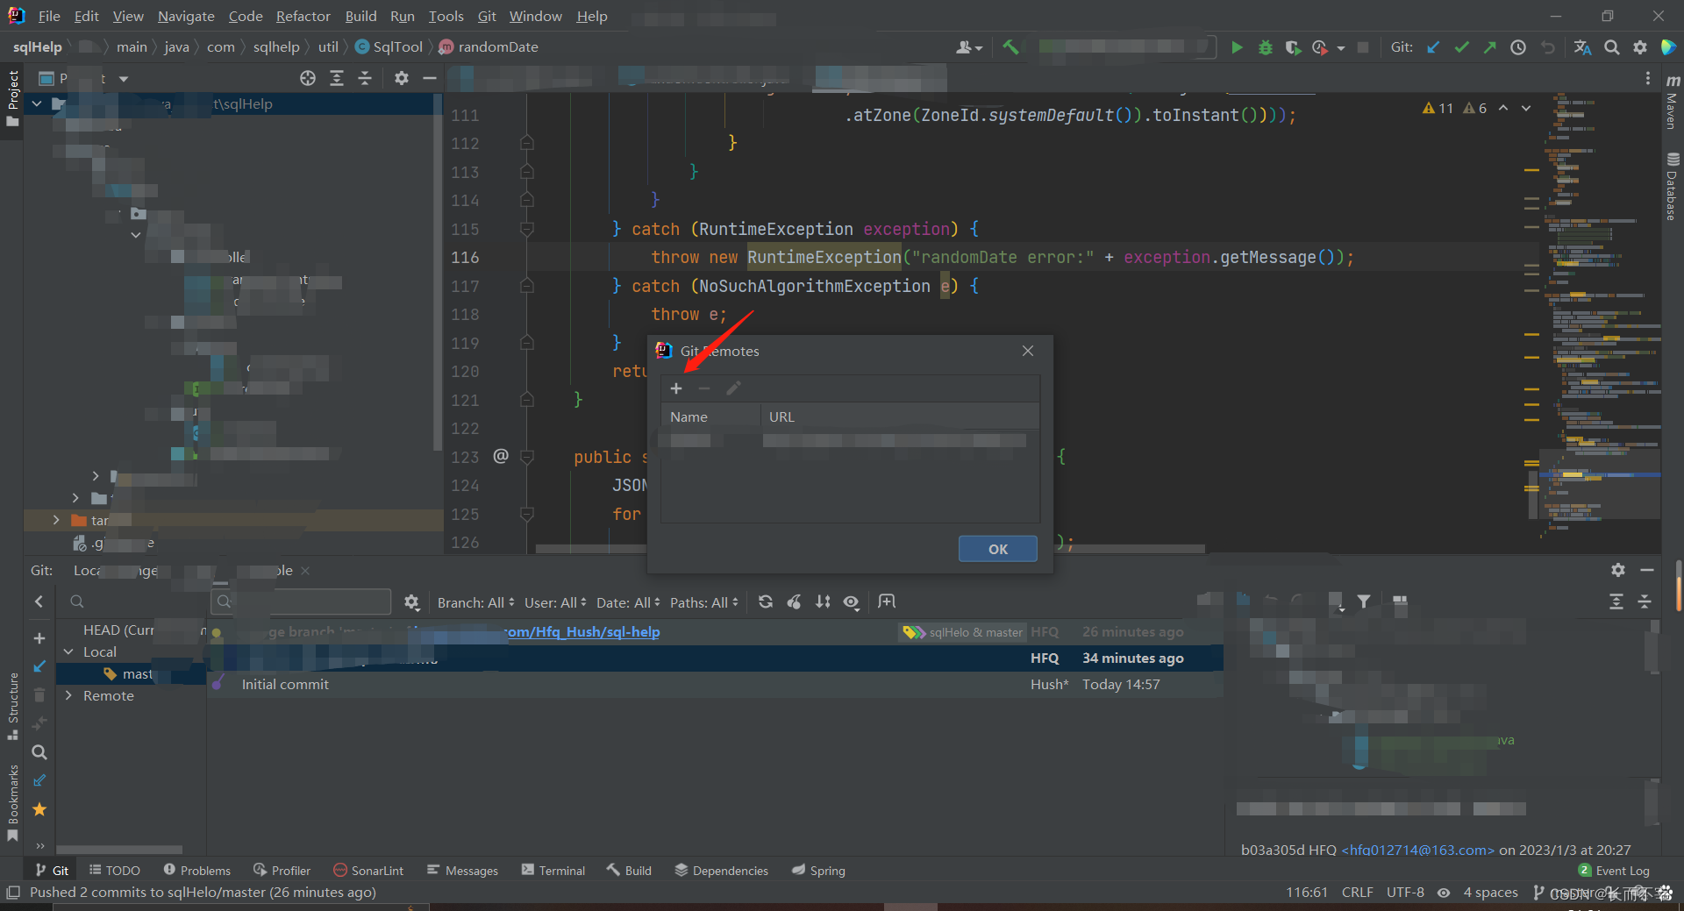Push commits with the green up-arrow icon
Screen dimensions: 1684x911
pos(1489,47)
